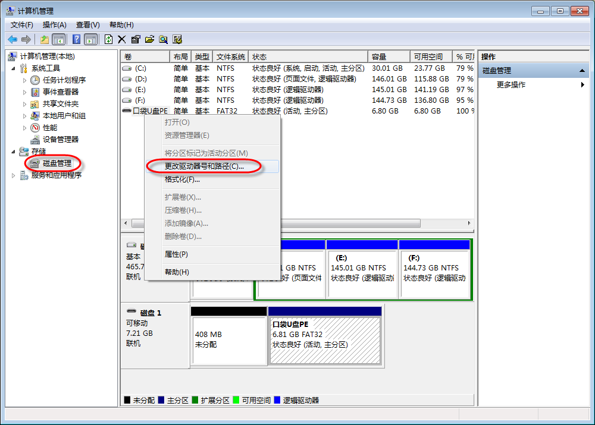
Task: Select 存储 tree node
Action: pos(38,151)
